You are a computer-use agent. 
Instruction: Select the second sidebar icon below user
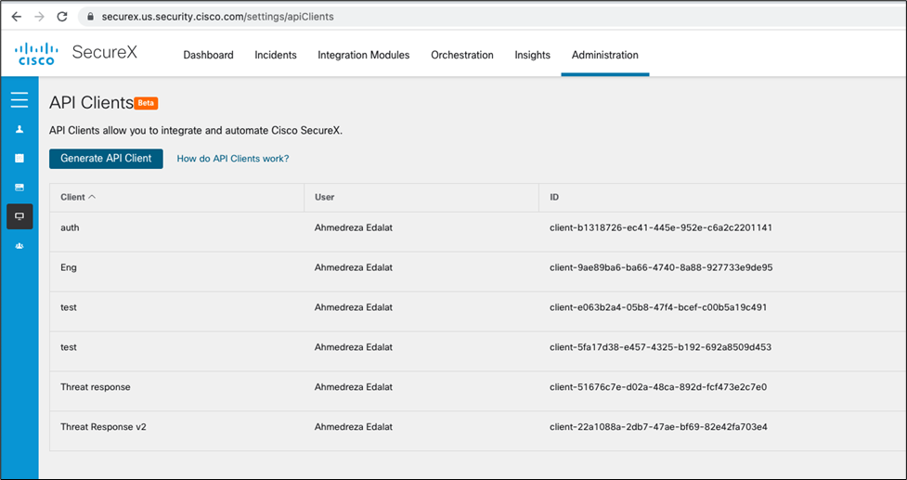coord(19,158)
